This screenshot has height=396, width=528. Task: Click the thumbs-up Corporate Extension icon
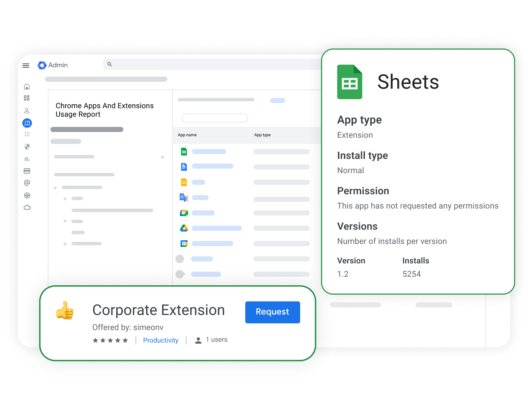click(x=65, y=310)
